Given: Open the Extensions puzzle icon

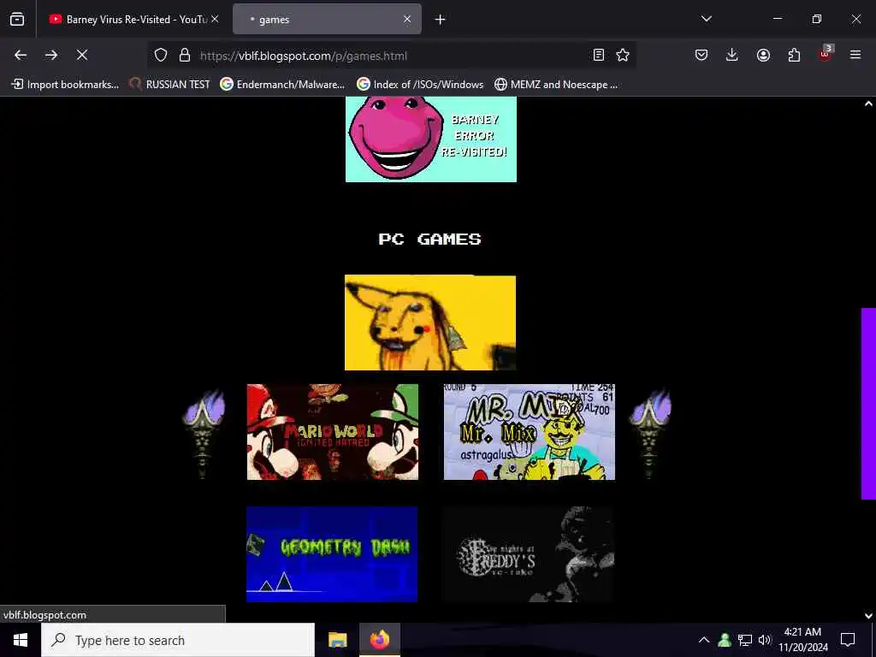Looking at the screenshot, I should tap(794, 55).
